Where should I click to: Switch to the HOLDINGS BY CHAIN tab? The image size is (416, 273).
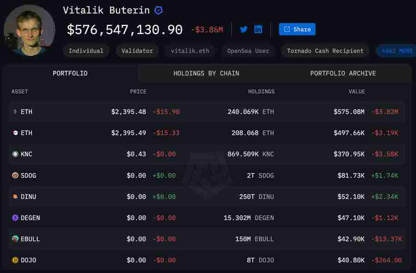tap(207, 73)
